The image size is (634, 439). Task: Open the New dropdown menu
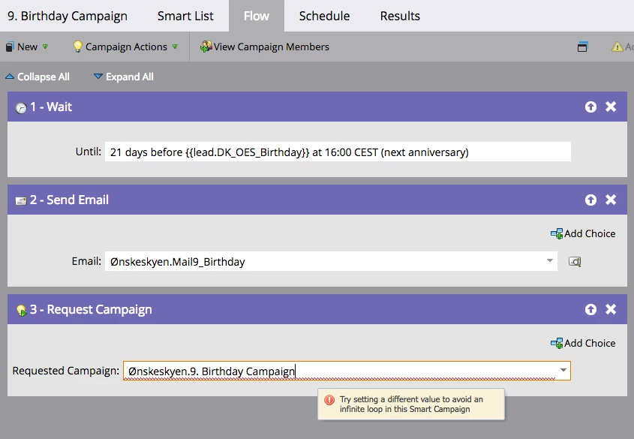(x=27, y=47)
